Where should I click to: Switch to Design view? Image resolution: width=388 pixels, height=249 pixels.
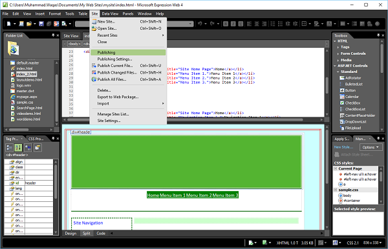pos(70,234)
